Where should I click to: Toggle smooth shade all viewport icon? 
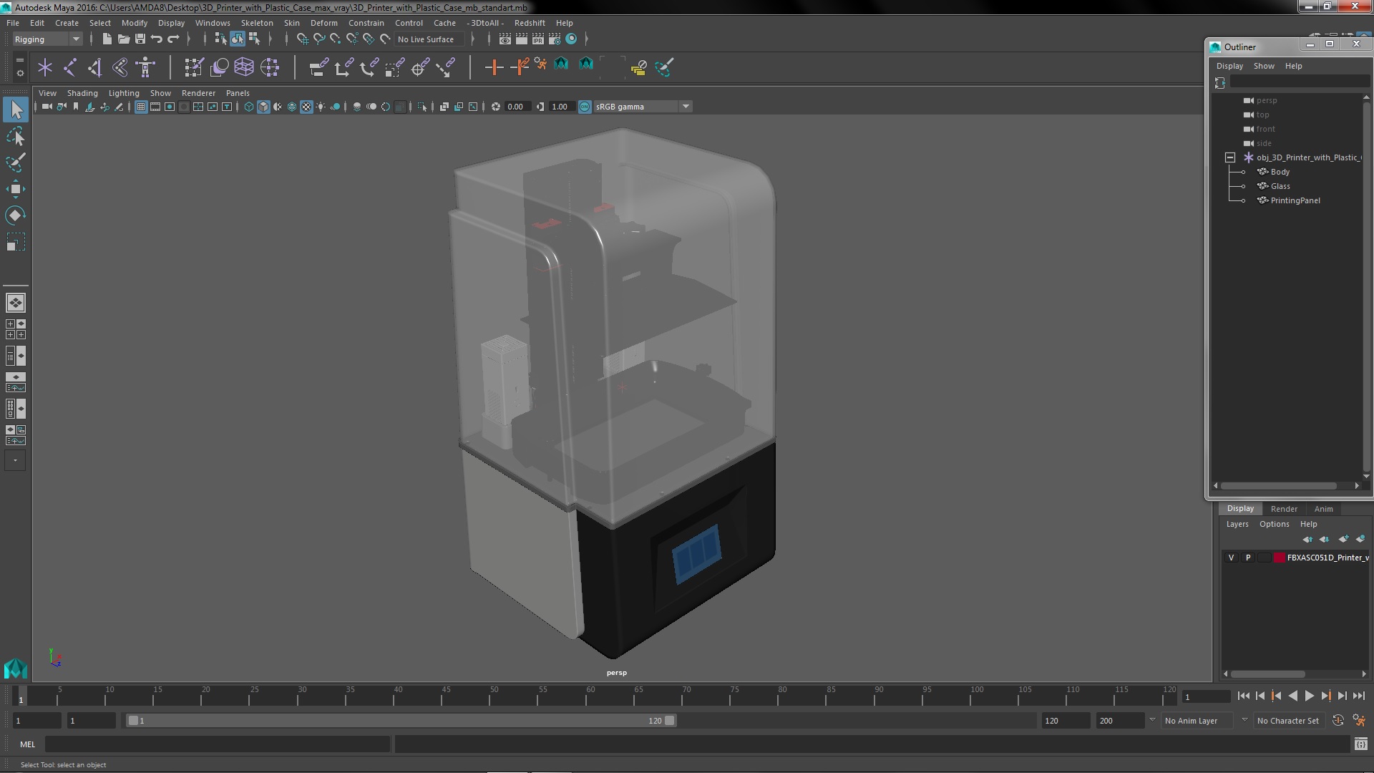click(x=263, y=107)
